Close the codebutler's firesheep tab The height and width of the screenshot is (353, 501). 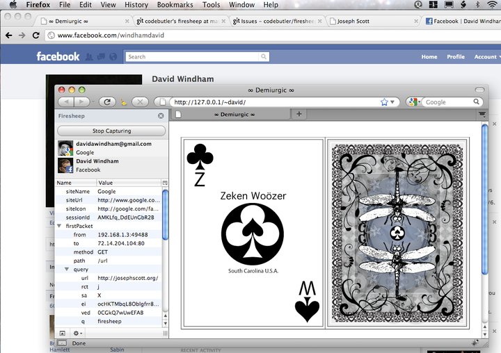[223, 21]
